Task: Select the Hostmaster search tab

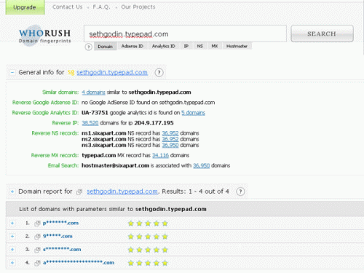Action: [237, 46]
